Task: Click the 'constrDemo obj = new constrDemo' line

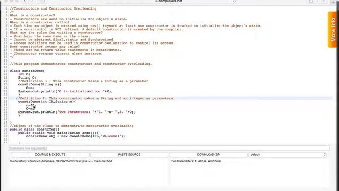Action: (x=76, y=136)
